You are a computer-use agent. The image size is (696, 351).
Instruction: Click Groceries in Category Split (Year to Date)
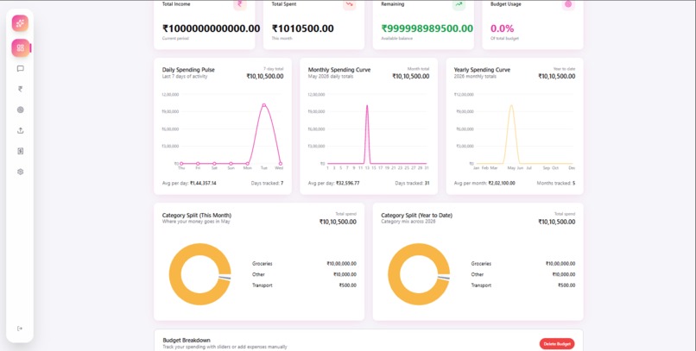point(481,264)
